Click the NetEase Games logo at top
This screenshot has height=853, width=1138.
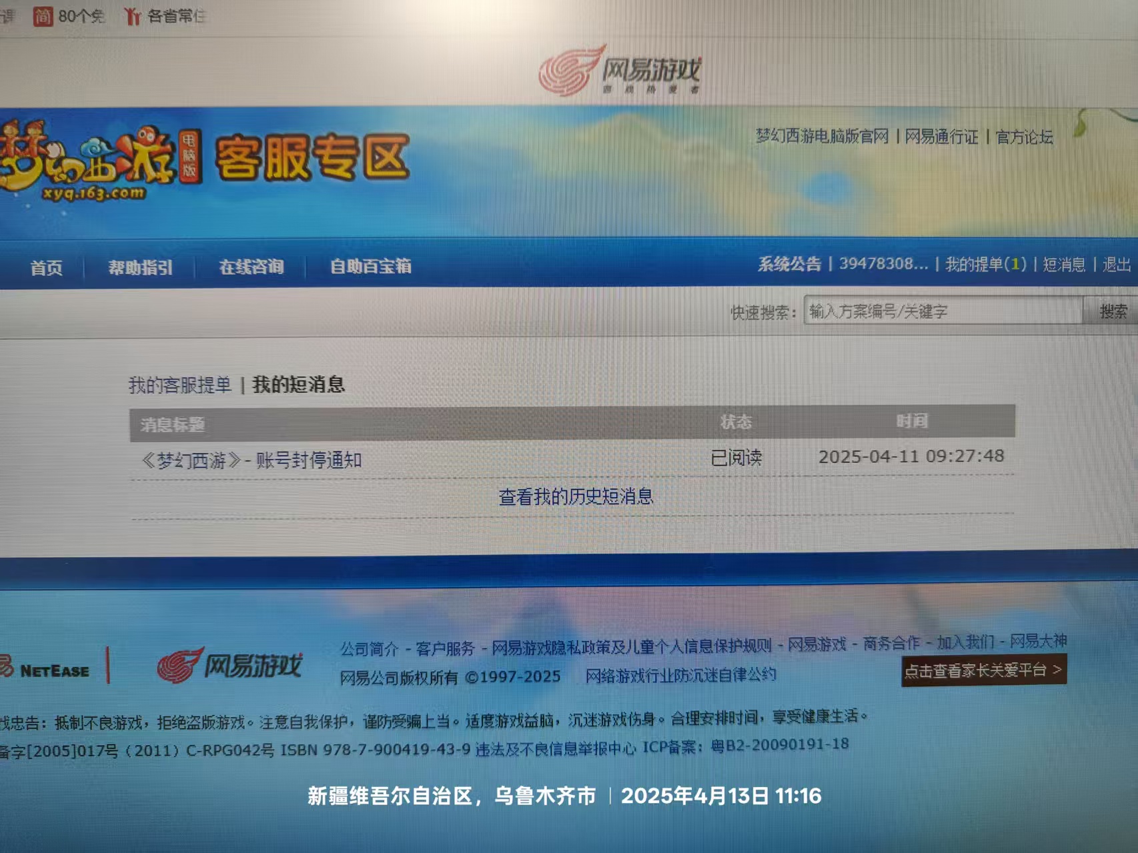(620, 70)
